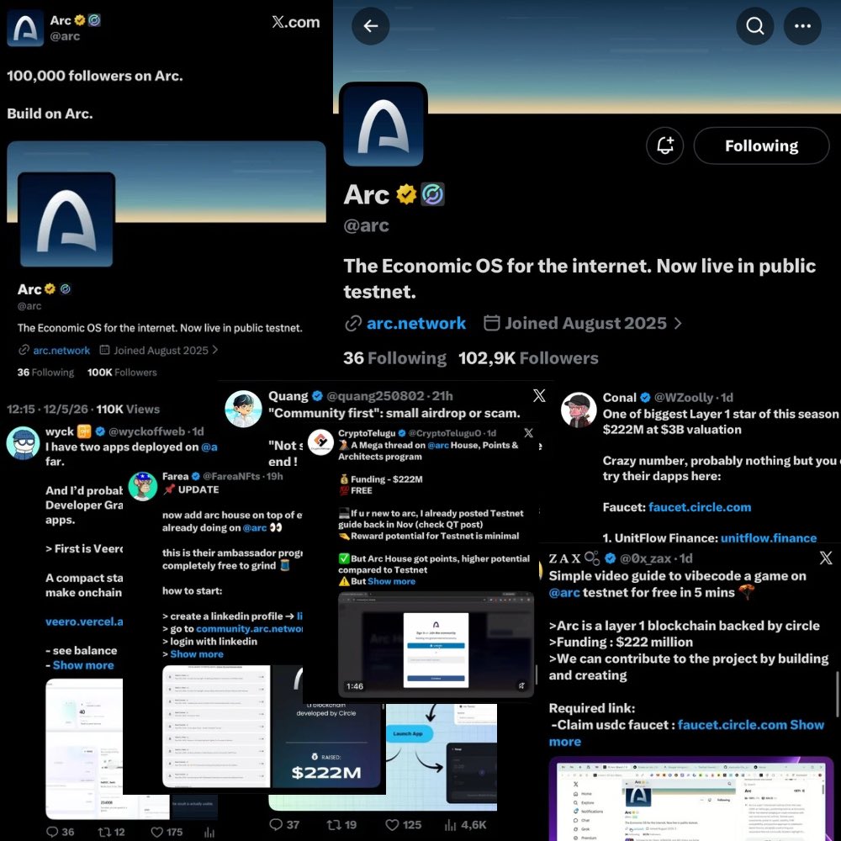841x841 pixels.
Task: Open arc.network link in embedded profile card
Action: [61, 350]
